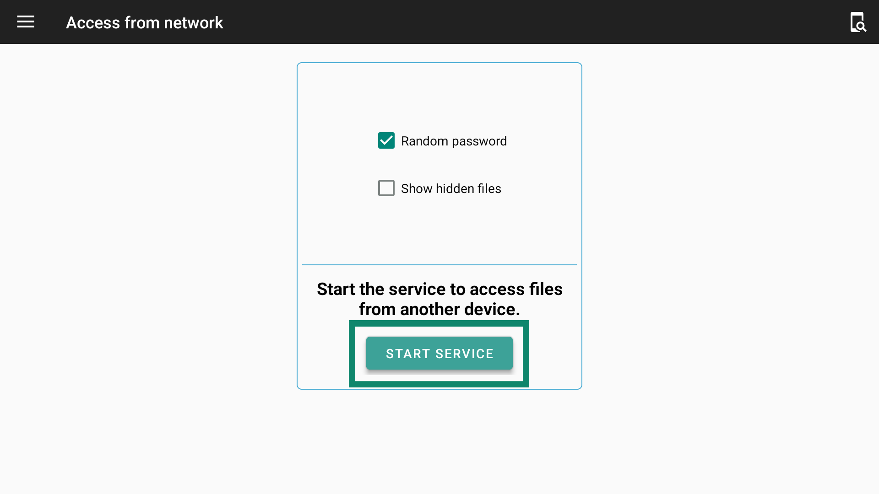Click the Random password label text
Image resolution: width=879 pixels, height=494 pixels.
tap(454, 141)
